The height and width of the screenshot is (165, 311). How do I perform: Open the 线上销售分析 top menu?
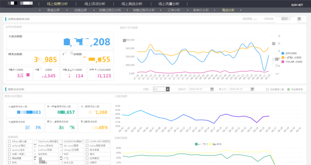[x=57, y=4]
